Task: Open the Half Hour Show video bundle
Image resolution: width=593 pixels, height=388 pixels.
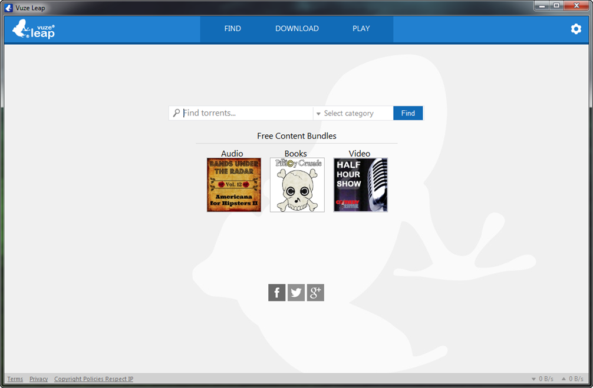Action: pyautogui.click(x=360, y=185)
